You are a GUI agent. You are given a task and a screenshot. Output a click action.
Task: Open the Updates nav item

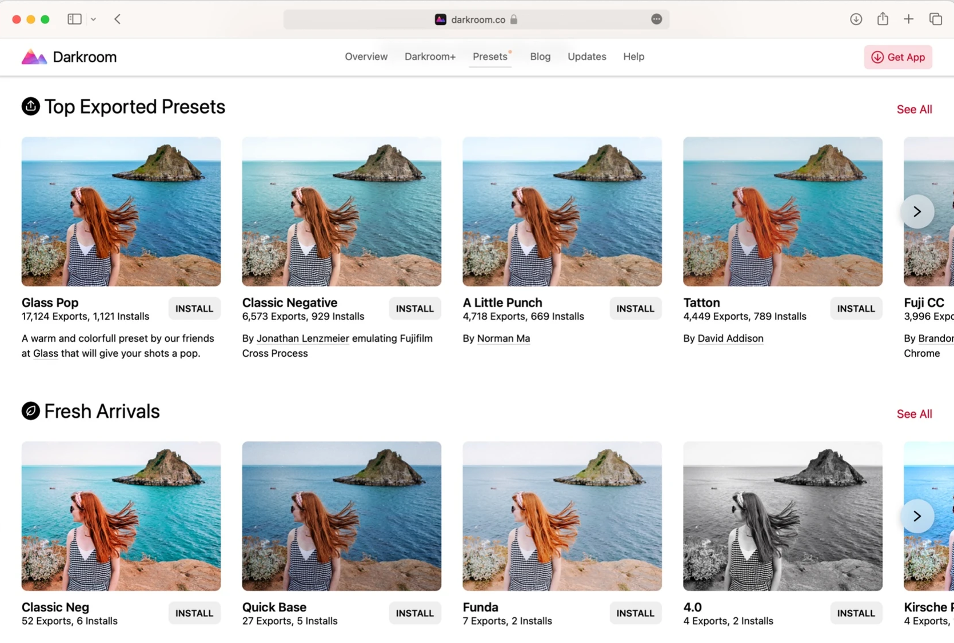586,57
